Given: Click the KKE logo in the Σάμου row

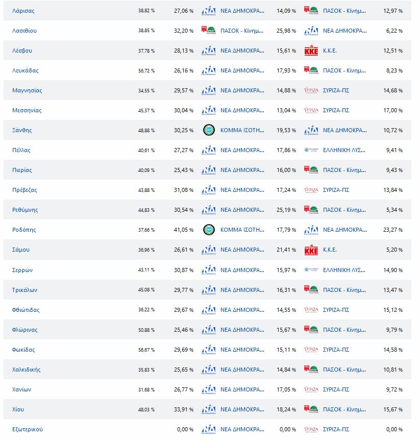Looking at the screenshot, I should tap(311, 250).
